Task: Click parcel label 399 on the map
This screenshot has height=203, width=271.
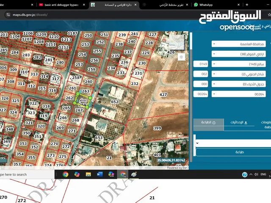Action: click(x=157, y=128)
